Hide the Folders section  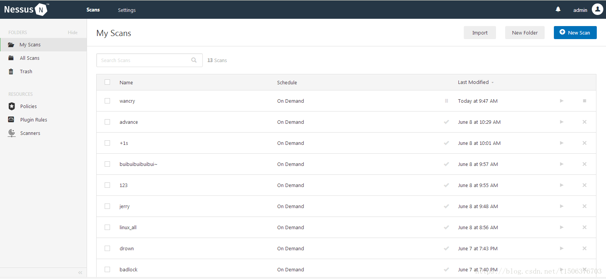coord(73,33)
